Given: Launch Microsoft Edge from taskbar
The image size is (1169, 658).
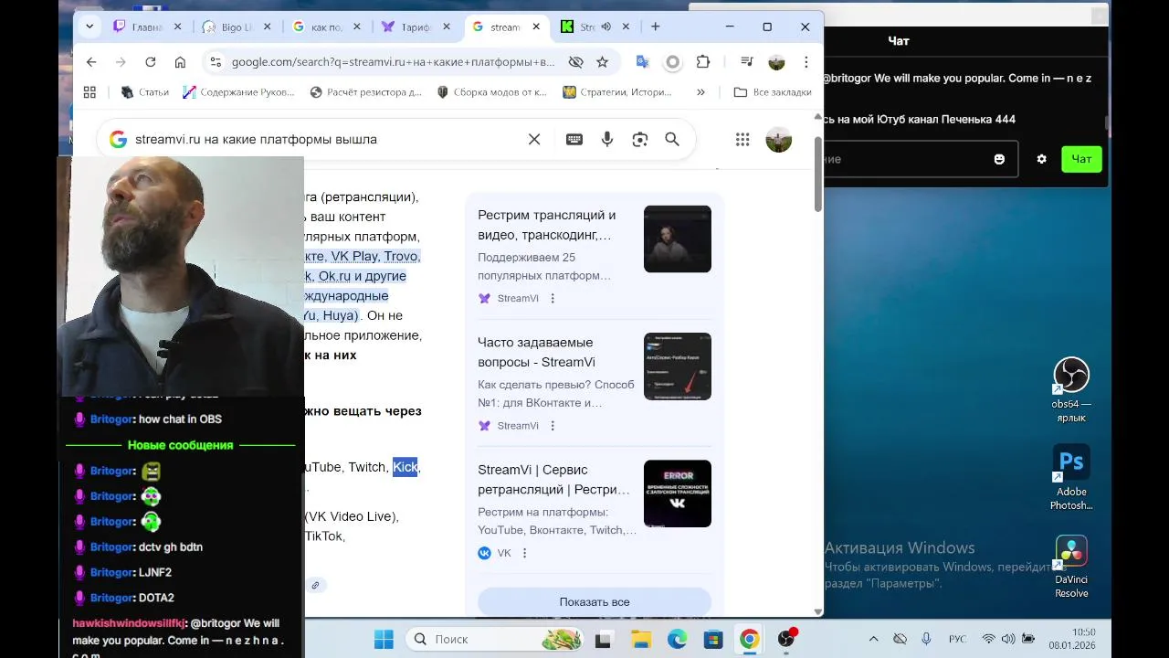Looking at the screenshot, I should coord(677,640).
